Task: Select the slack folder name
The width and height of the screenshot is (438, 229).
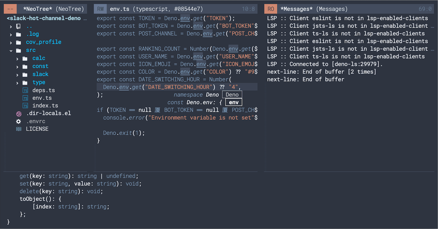Action: click(40, 74)
